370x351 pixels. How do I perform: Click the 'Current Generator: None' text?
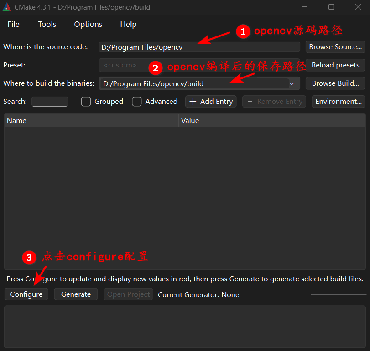click(x=198, y=294)
